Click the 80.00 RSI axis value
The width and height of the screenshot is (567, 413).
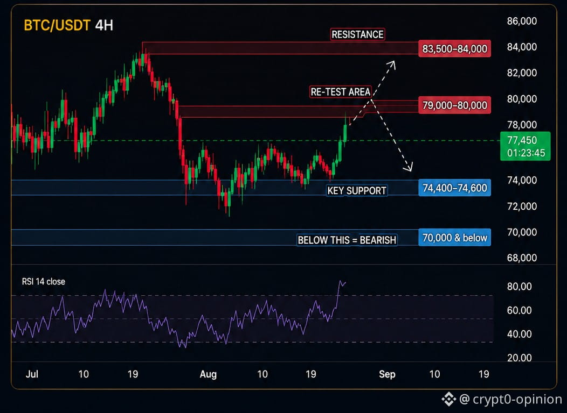pyautogui.click(x=519, y=287)
